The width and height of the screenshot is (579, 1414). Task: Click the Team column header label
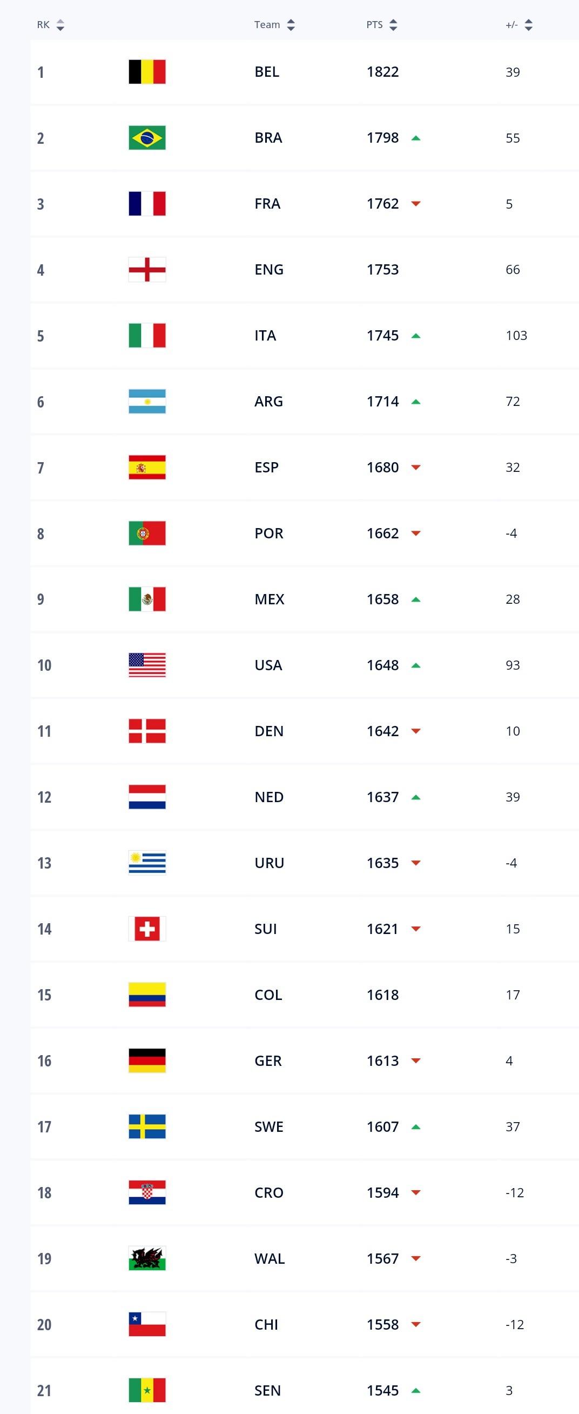tap(267, 25)
